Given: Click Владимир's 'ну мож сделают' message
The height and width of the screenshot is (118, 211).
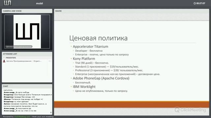Looking at the screenshot, I should pyautogui.click(x=16, y=102).
